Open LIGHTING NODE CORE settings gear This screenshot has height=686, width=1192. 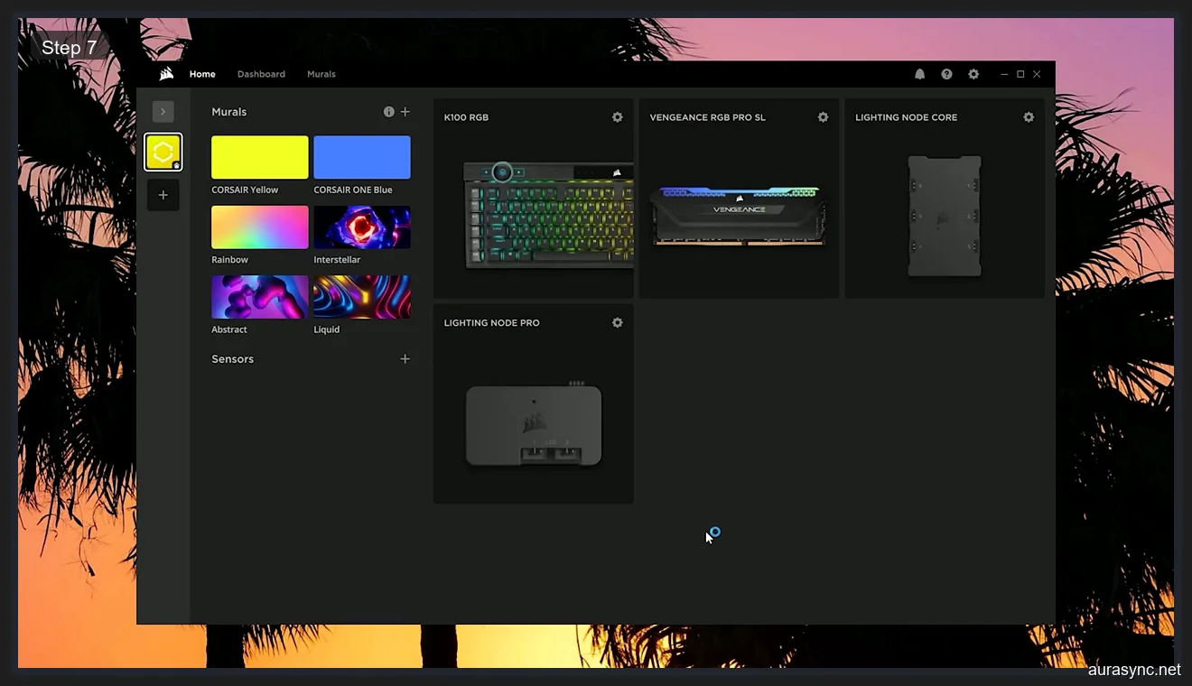coord(1029,116)
